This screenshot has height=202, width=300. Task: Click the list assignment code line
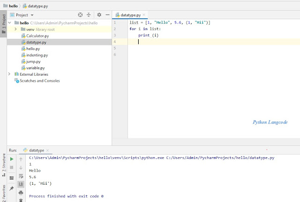coord(170,22)
